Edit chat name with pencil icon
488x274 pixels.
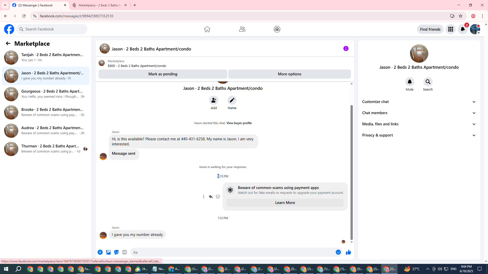click(x=232, y=100)
